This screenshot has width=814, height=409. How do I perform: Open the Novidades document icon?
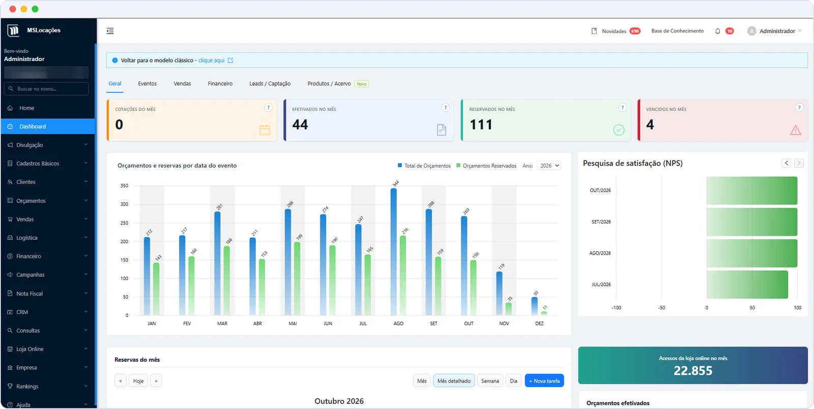pos(594,31)
